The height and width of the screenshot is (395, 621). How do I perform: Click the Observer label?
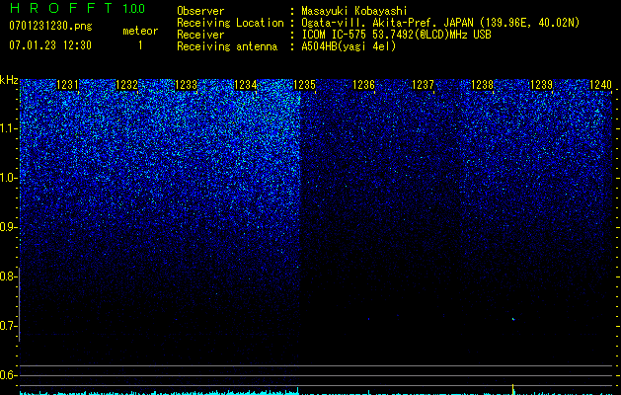tap(200, 11)
